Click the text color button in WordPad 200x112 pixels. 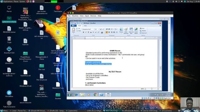click(102, 32)
